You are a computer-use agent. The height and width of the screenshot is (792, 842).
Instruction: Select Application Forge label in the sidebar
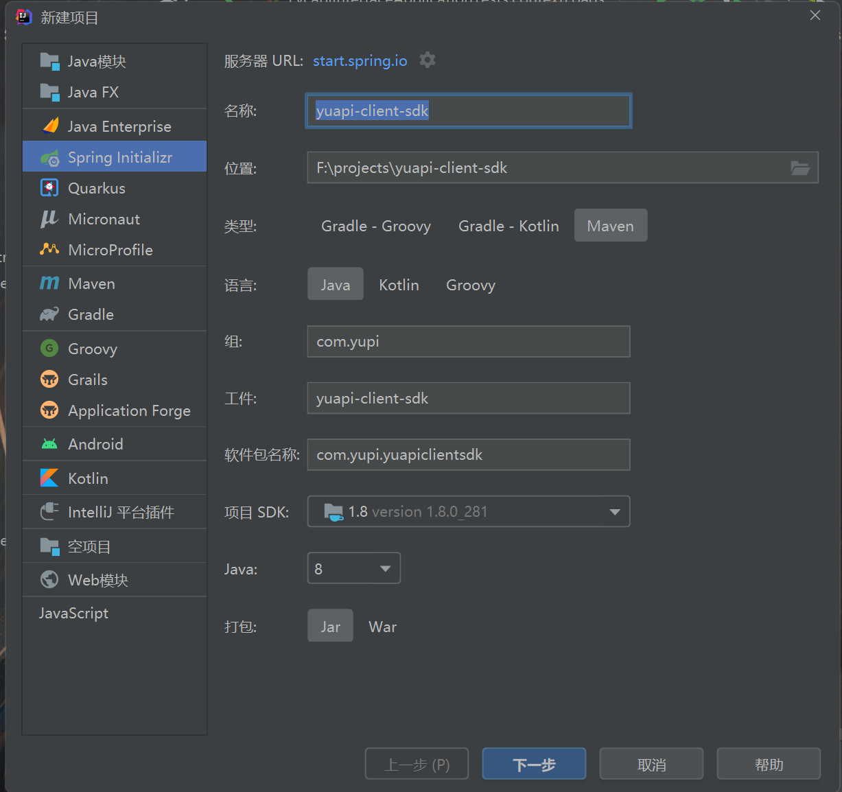[130, 410]
